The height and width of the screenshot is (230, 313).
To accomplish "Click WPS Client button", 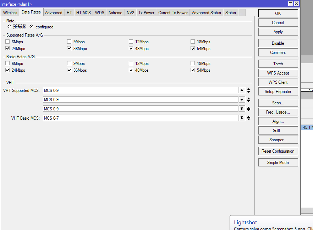I will tap(278, 82).
